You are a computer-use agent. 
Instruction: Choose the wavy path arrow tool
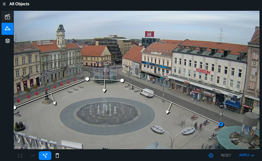click(x=33, y=156)
